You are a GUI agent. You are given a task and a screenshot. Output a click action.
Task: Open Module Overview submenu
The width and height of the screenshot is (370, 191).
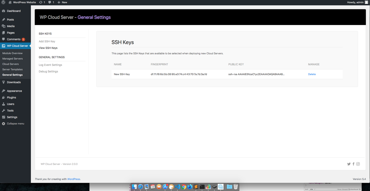12,53
